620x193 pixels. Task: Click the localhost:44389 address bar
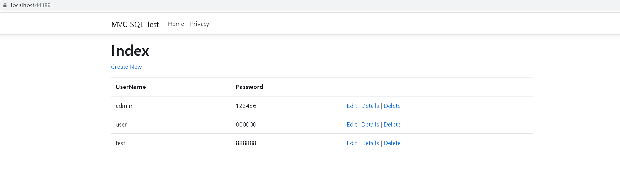[30, 5]
